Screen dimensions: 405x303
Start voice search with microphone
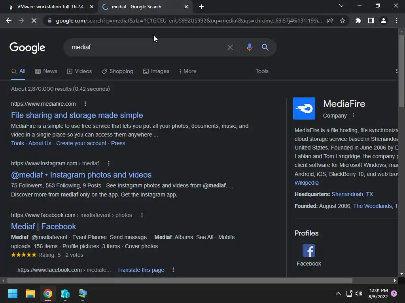249,47
